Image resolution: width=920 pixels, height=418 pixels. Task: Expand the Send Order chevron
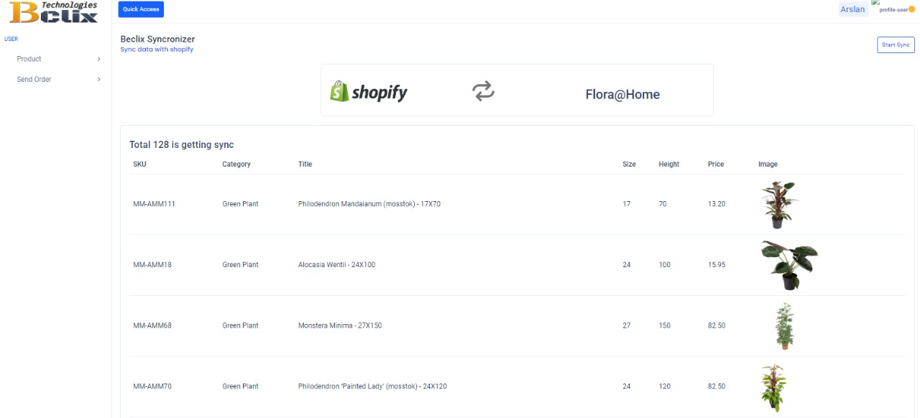click(x=98, y=80)
